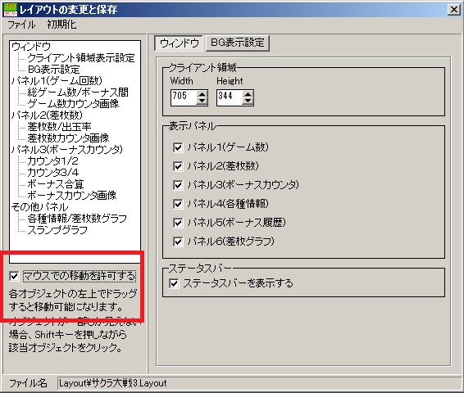Select クライアント領域表示設定 in the tree
Image resolution: width=464 pixels, height=393 pixels.
click(x=81, y=57)
